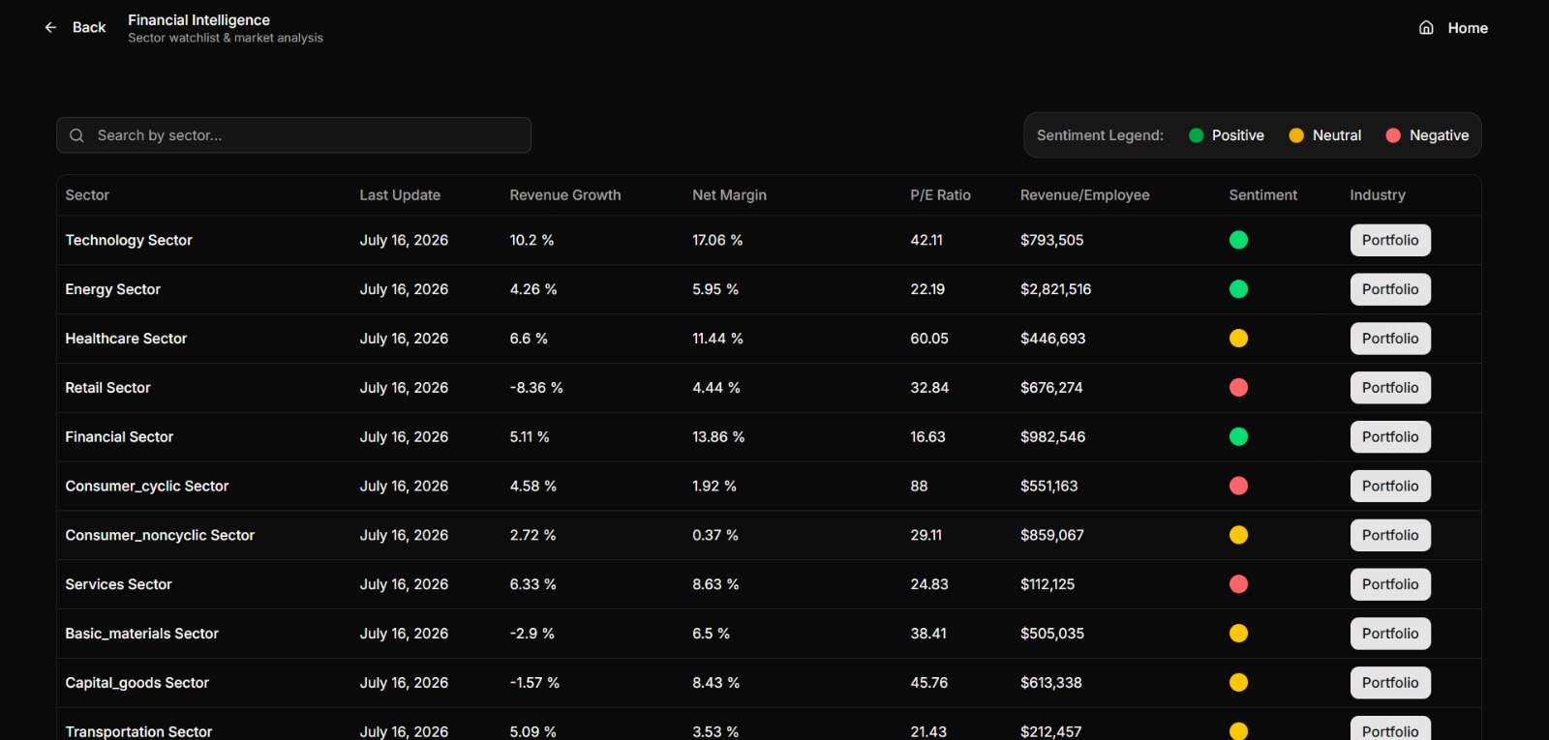Click the Revenue Growth column header
Viewport: 1549px width, 740px height.
pos(565,195)
